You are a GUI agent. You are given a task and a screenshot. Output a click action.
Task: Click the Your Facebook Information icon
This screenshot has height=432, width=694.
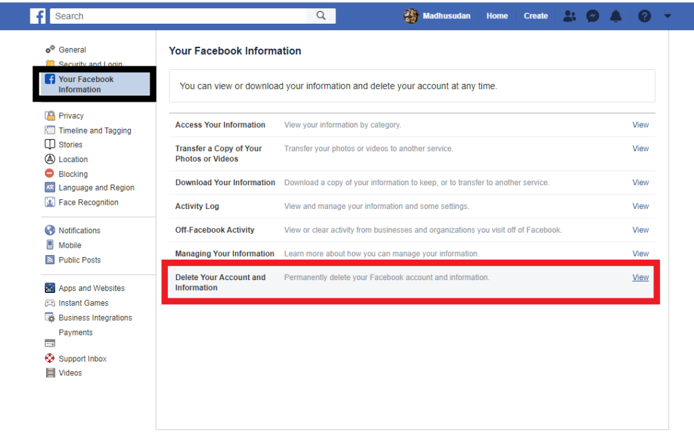click(50, 79)
